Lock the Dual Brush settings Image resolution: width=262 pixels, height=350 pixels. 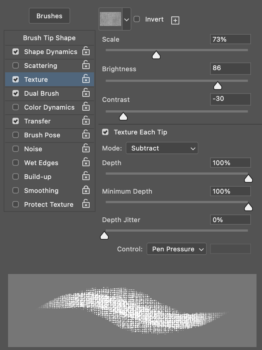86,93
